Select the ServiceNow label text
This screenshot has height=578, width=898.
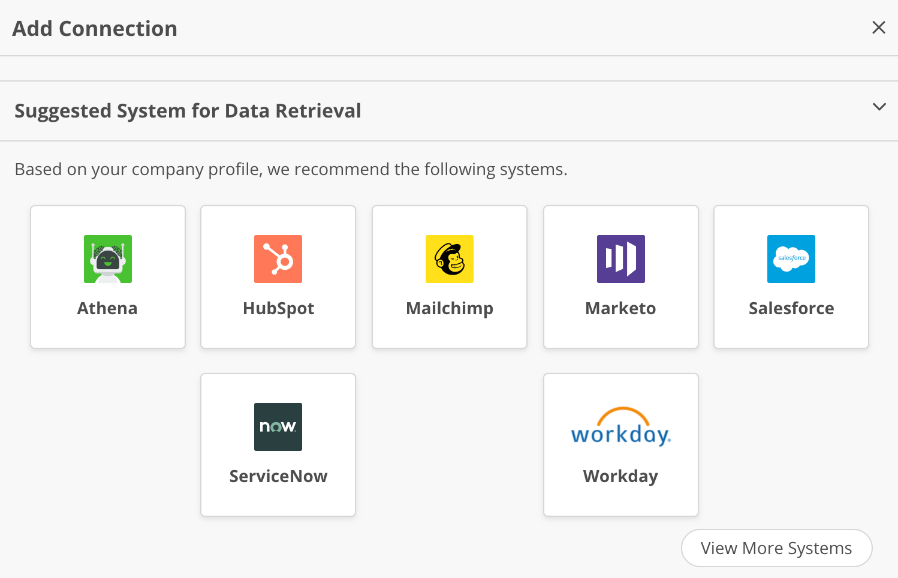pos(278,476)
